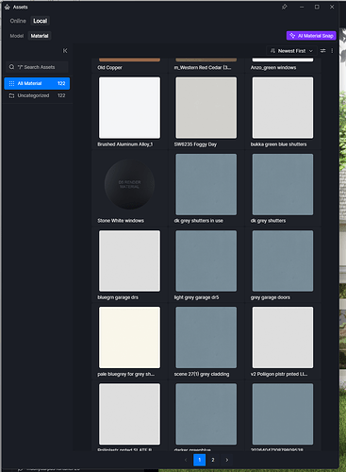Select the Stone White windows material sphere

(129, 184)
